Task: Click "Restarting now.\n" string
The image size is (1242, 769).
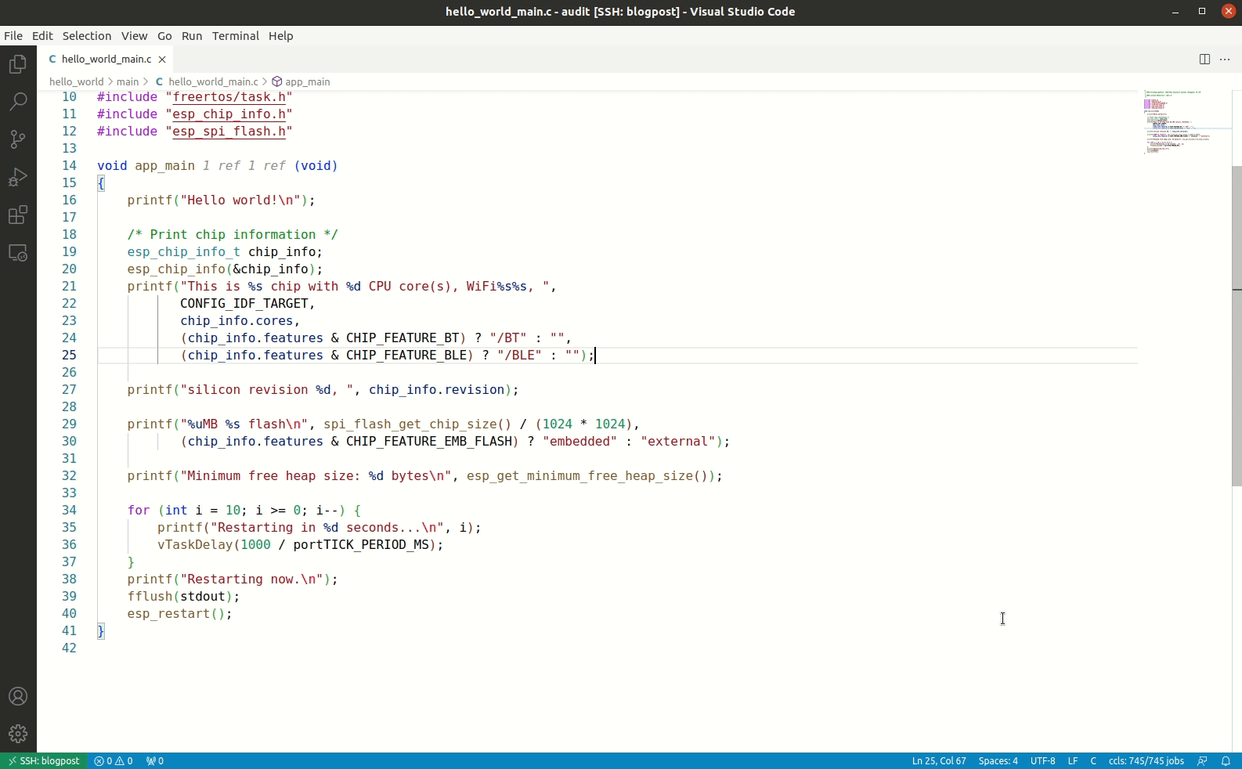Action: tap(252, 579)
